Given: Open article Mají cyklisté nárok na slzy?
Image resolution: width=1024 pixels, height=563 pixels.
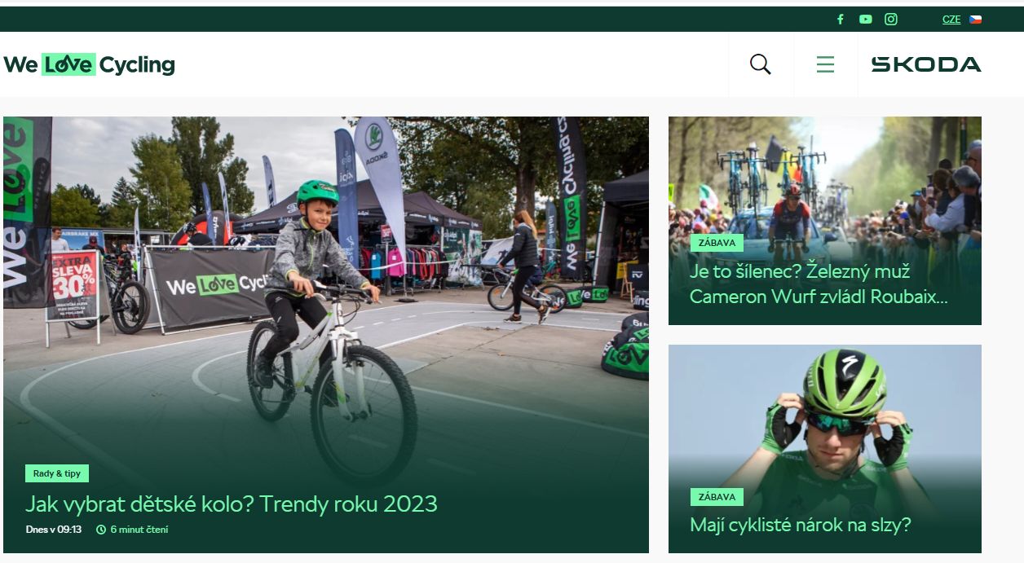Looking at the screenshot, I should click(801, 525).
